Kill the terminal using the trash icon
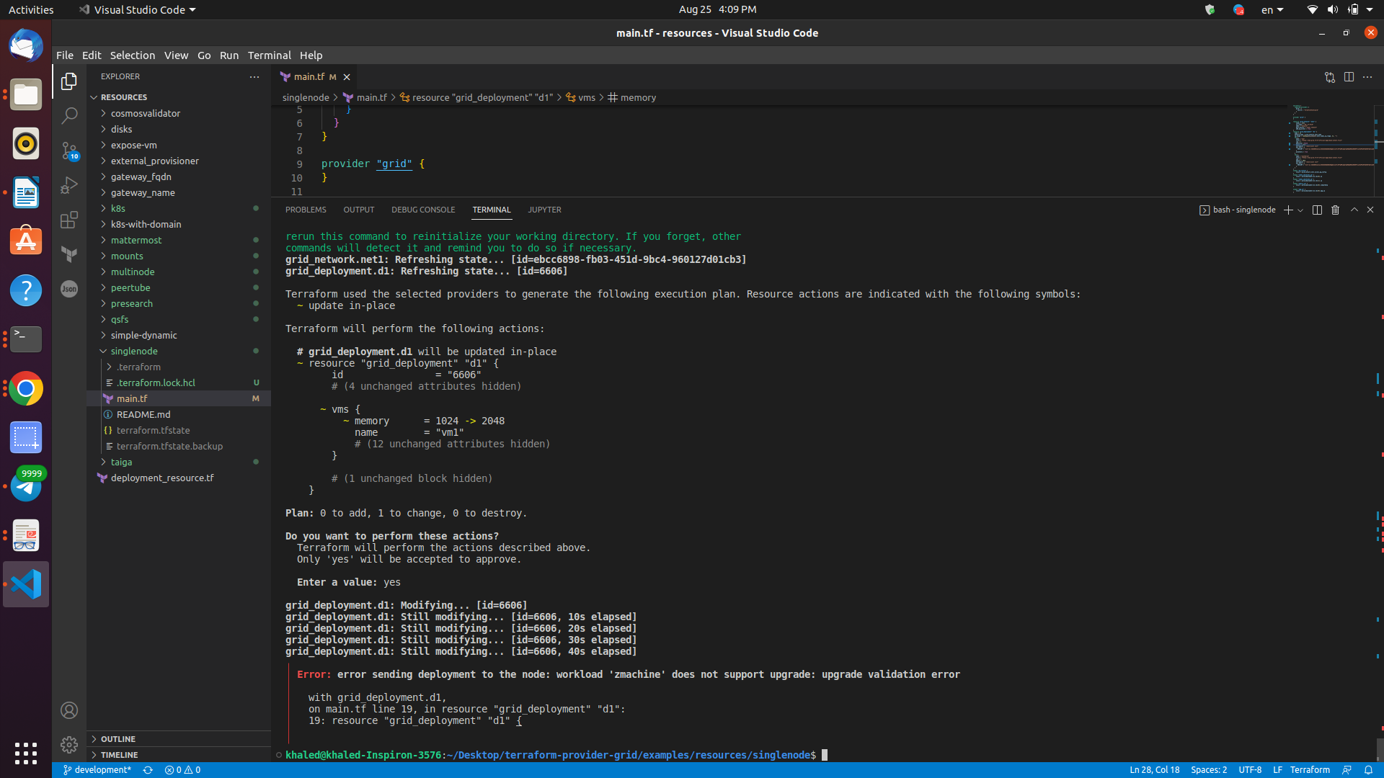 [x=1335, y=210]
